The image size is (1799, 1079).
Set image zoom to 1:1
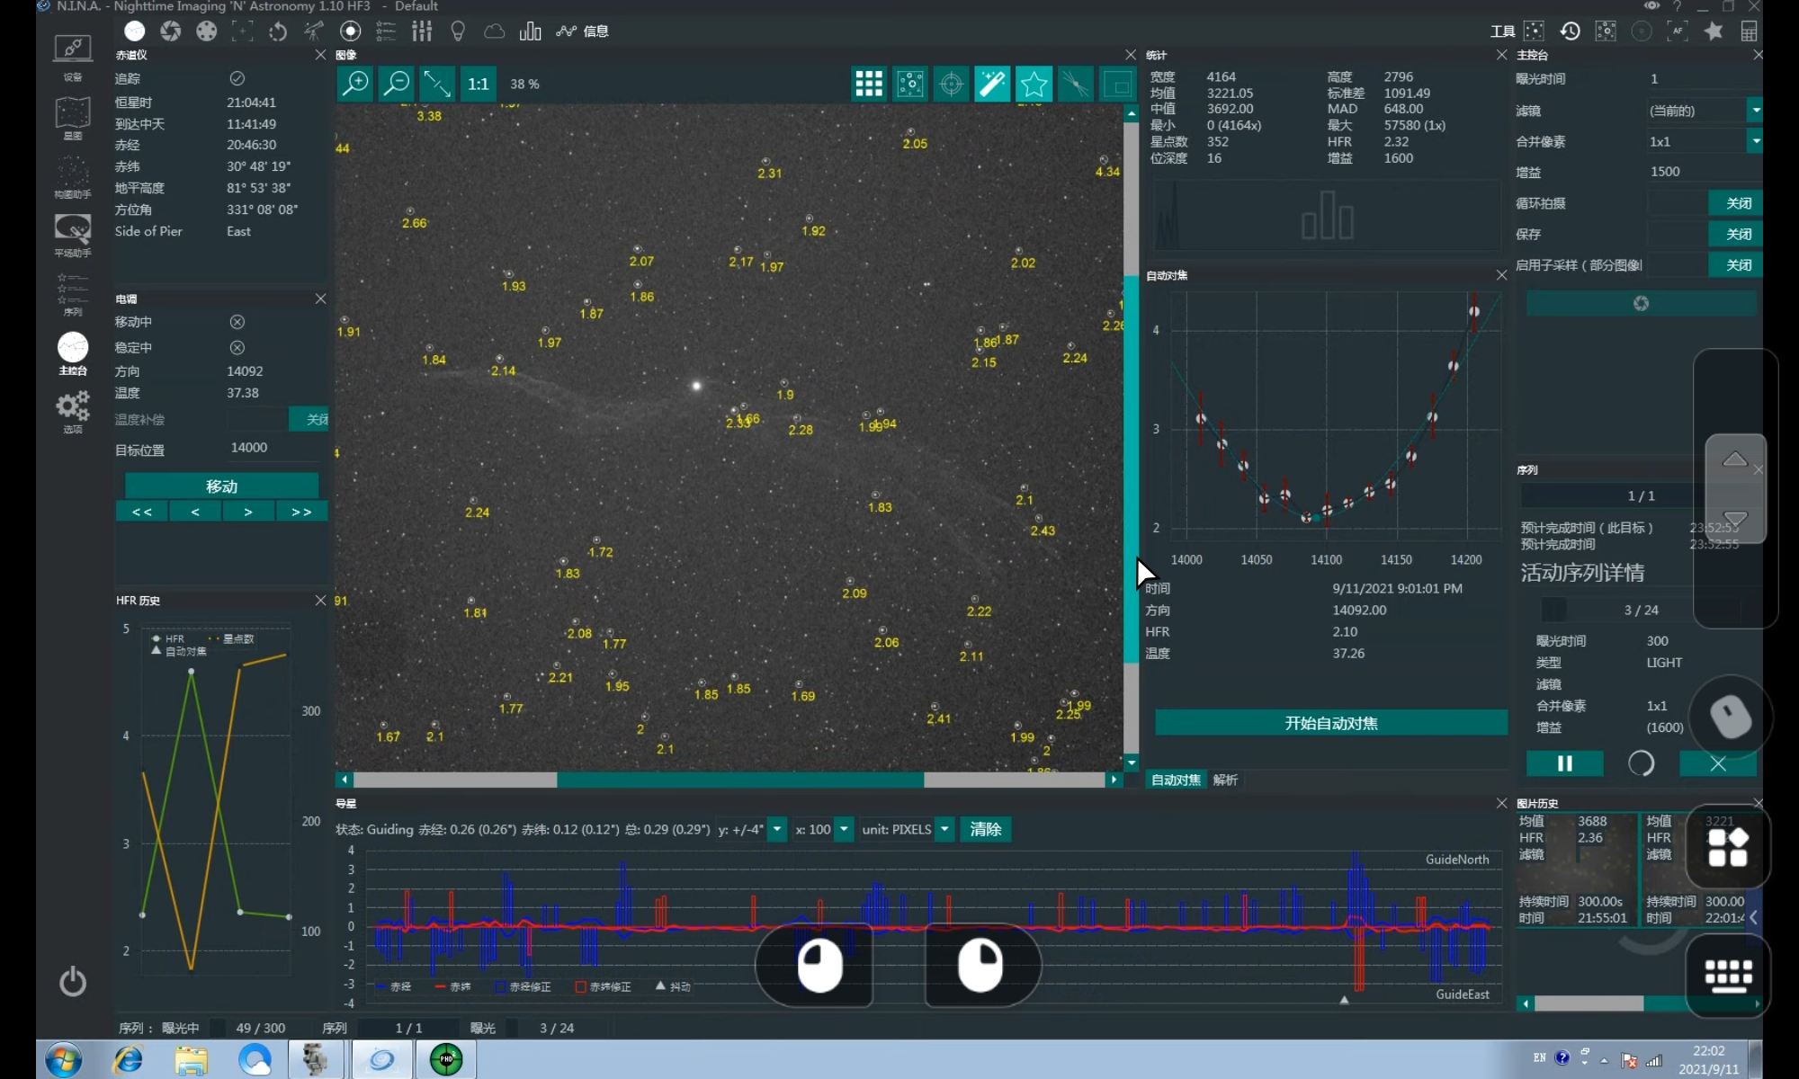tap(478, 84)
